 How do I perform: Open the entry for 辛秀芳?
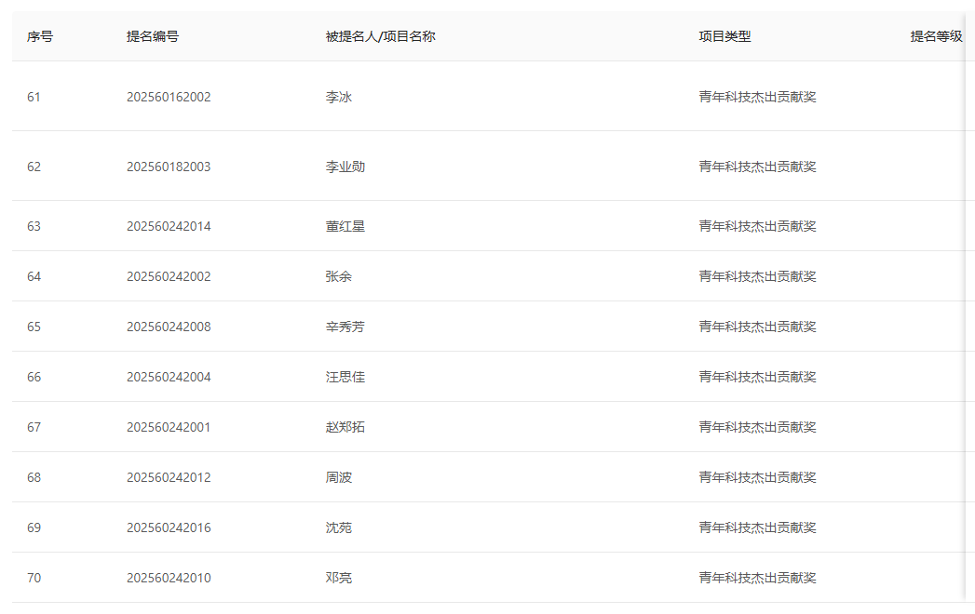345,327
